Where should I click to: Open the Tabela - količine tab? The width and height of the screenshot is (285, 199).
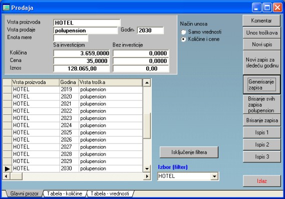65,193
